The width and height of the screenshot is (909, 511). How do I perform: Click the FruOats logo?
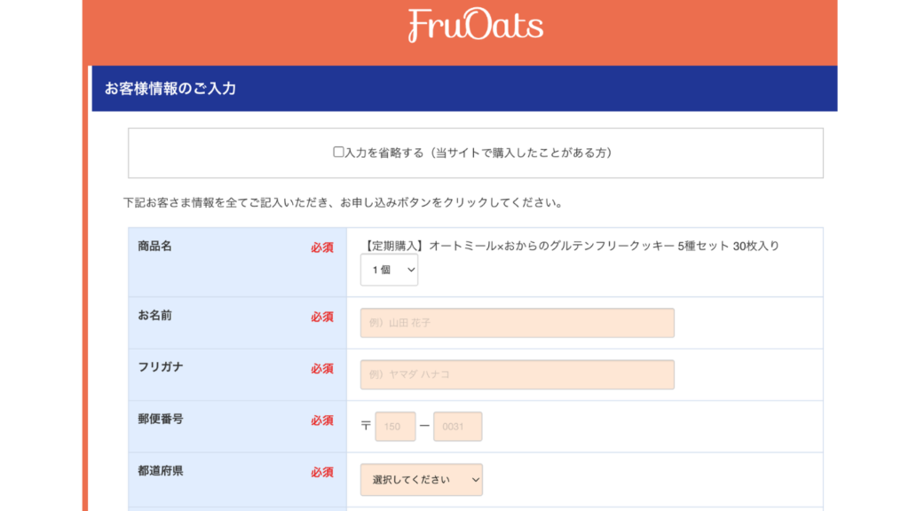(475, 26)
